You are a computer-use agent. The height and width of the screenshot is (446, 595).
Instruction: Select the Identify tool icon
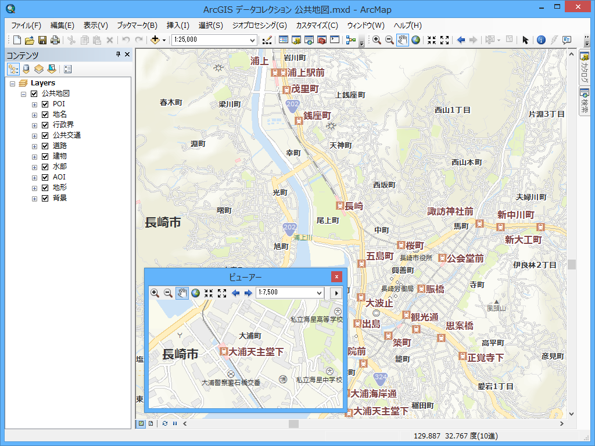[541, 40]
